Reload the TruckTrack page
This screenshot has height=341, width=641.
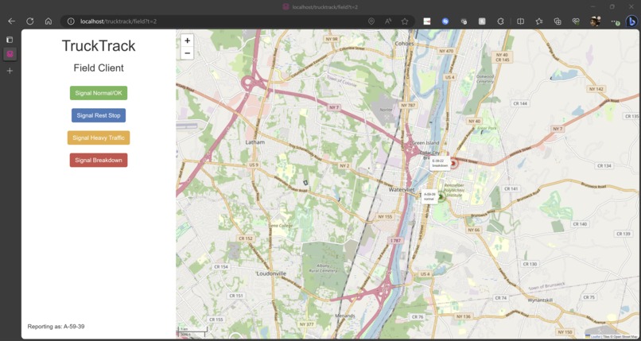coord(30,21)
